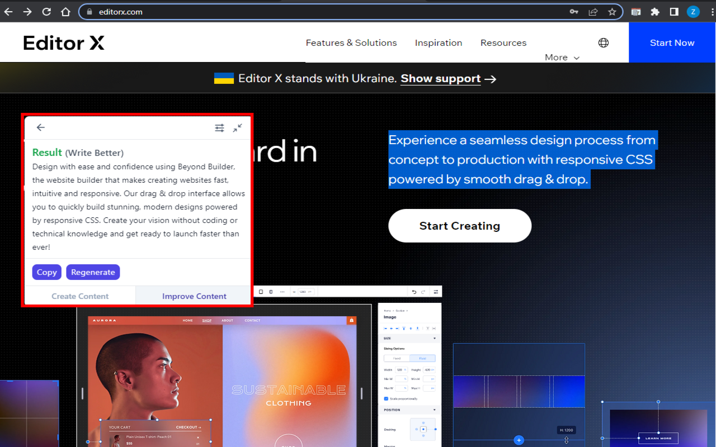The height and width of the screenshot is (447, 716).
Task: Open settings sliders icon in the Result panel
Action: [219, 128]
